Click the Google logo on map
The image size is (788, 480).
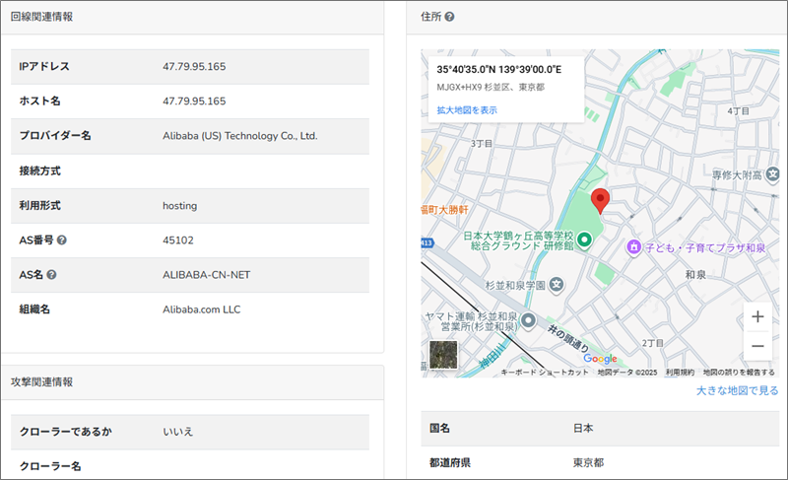click(x=600, y=359)
